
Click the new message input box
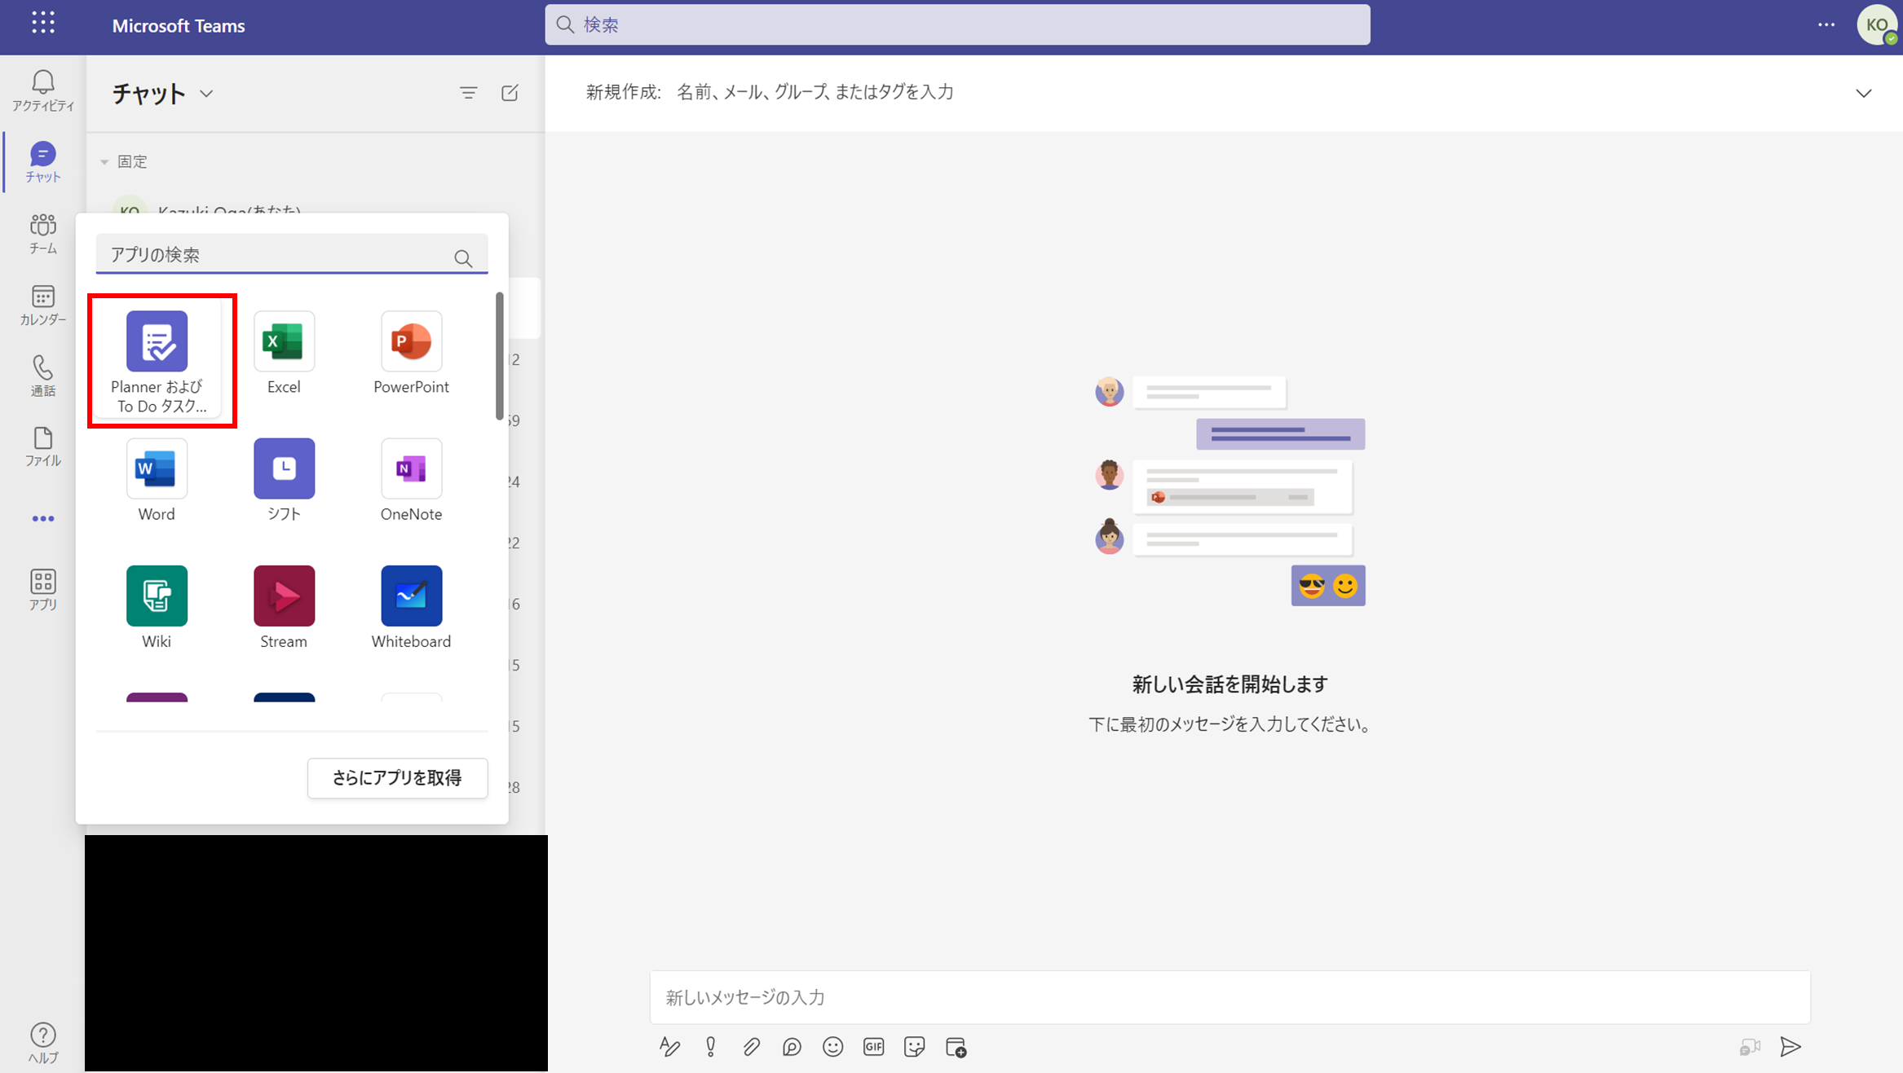[x=1230, y=997]
